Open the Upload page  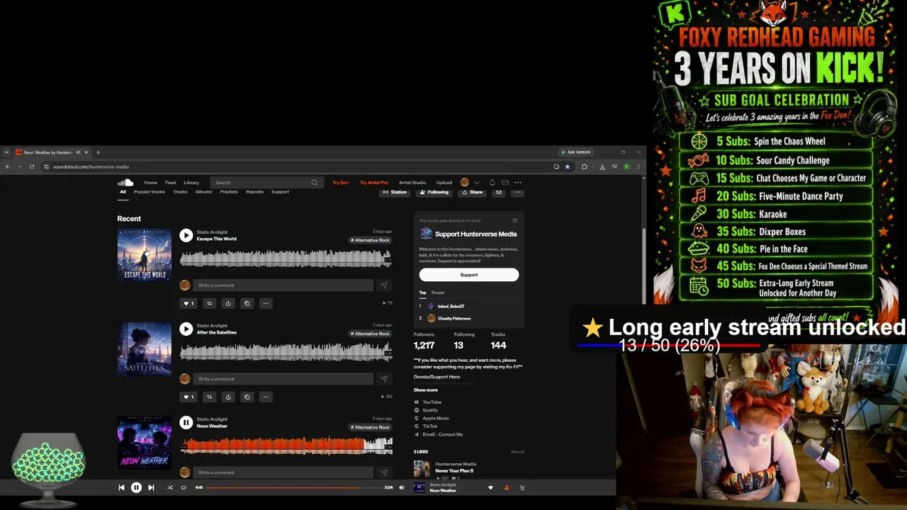[x=444, y=183]
